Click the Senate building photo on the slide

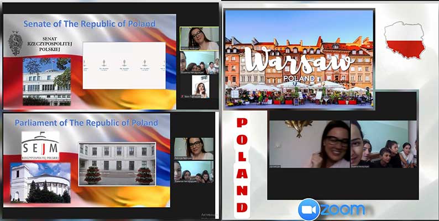47,81
